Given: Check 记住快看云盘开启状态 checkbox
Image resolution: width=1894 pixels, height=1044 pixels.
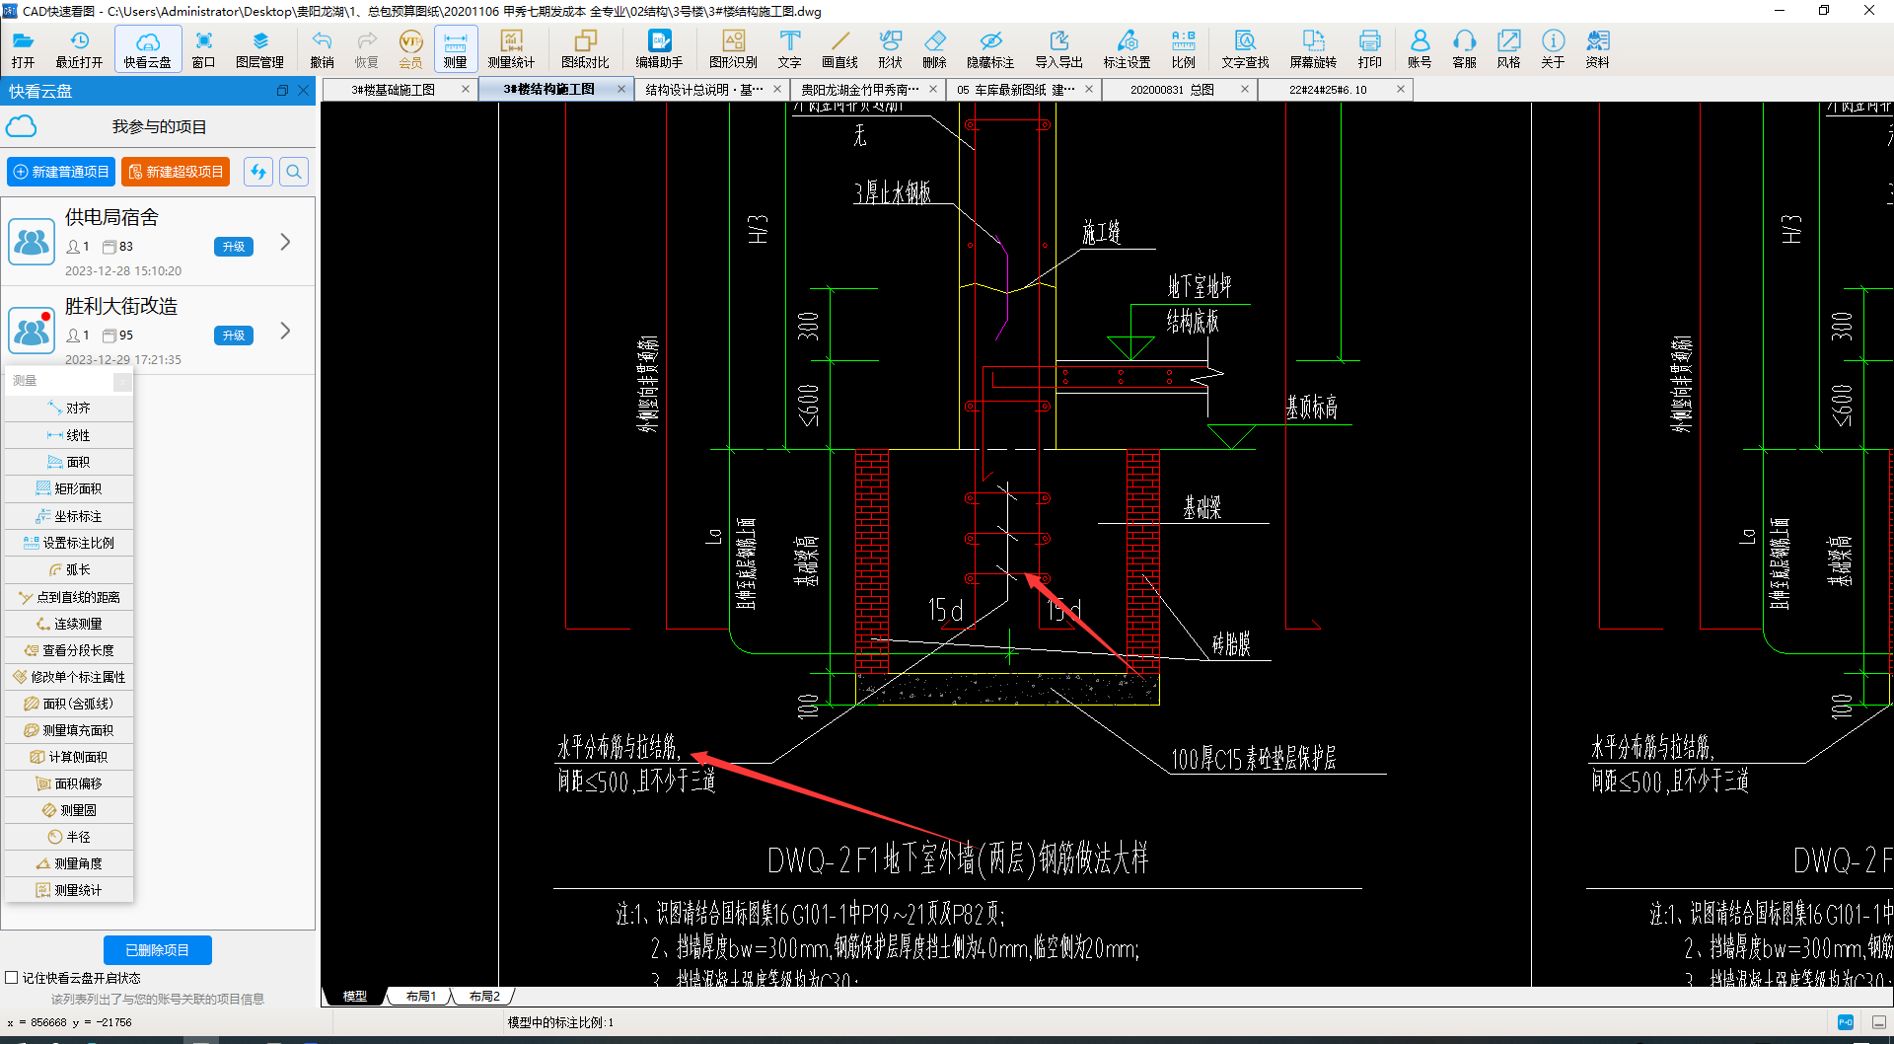Looking at the screenshot, I should [12, 978].
